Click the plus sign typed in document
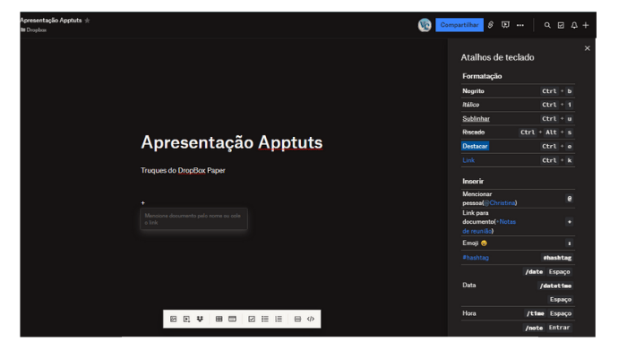Viewport: 627px width, 358px height. click(x=142, y=203)
